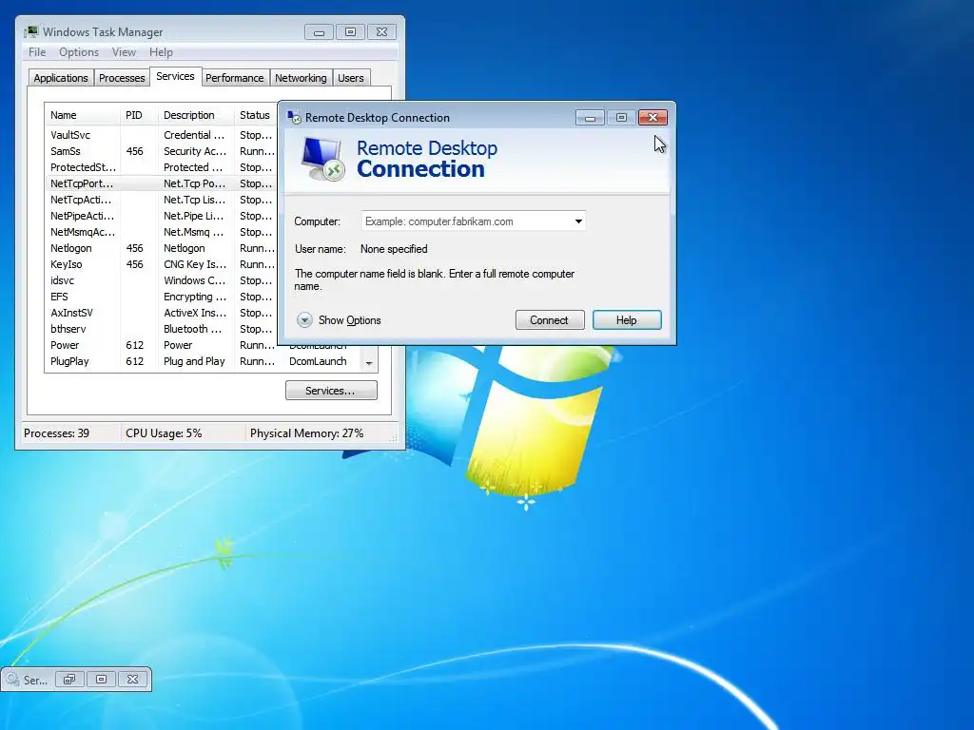Open the Computer name dropdown arrow
Viewport: 974px width, 730px height.
coord(578,221)
